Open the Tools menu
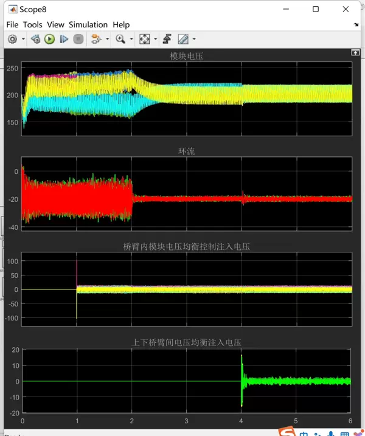The width and height of the screenshot is (365, 436). point(32,24)
